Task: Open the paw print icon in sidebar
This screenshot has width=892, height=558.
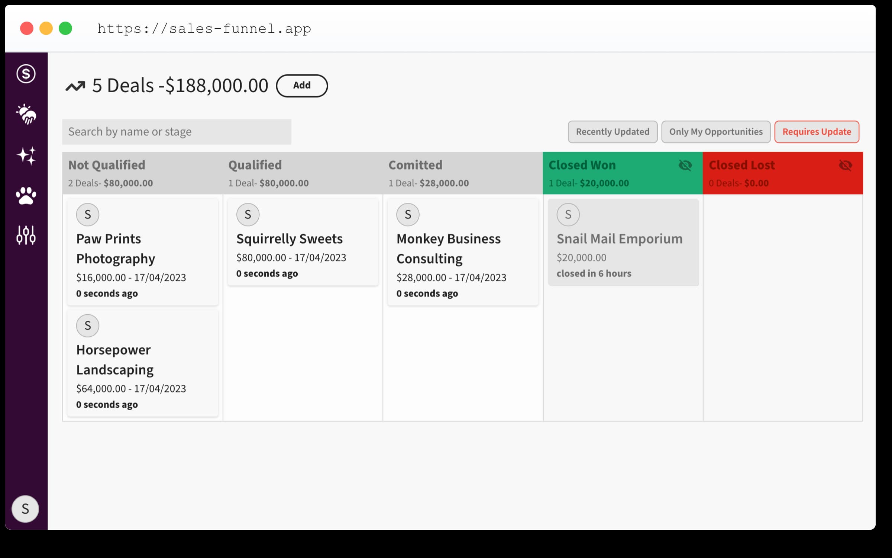Action: point(26,196)
